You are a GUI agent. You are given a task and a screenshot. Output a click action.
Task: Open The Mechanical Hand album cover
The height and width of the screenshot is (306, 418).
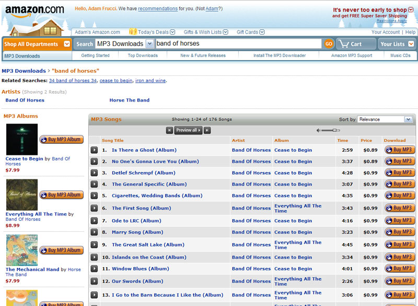tap(22, 250)
